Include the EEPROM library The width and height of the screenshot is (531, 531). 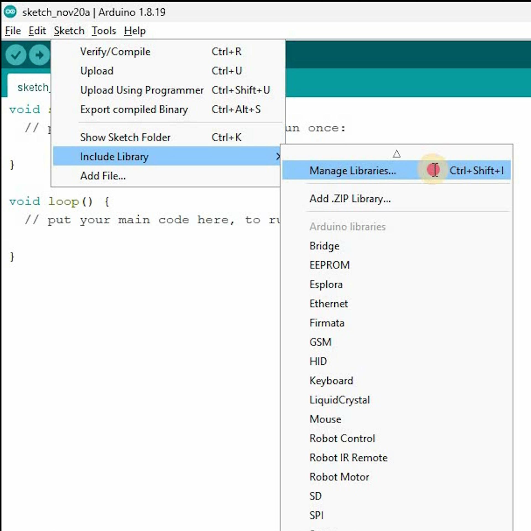pos(329,265)
